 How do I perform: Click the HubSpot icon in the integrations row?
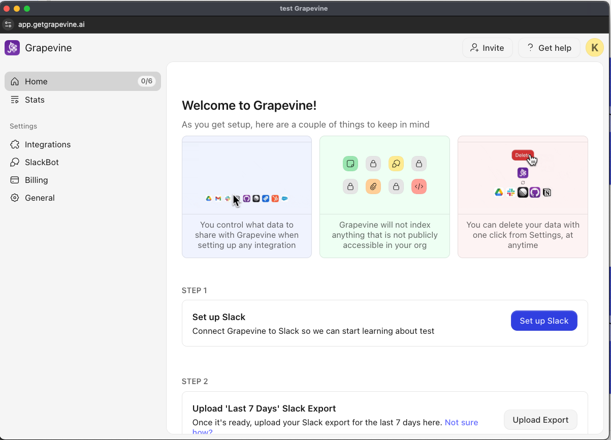click(x=275, y=199)
